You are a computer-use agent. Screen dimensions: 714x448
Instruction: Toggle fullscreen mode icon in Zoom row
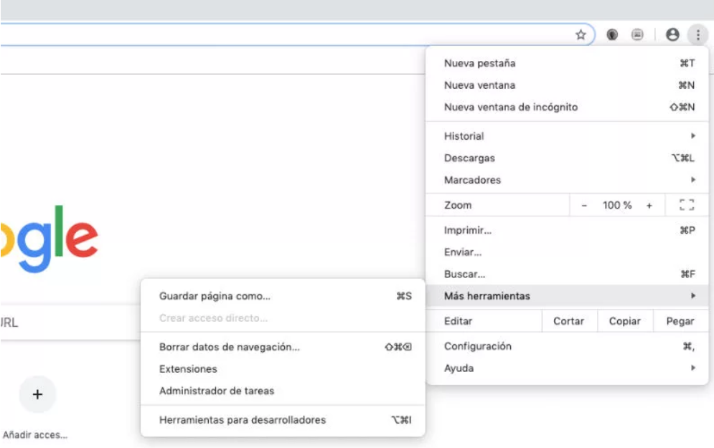687,205
